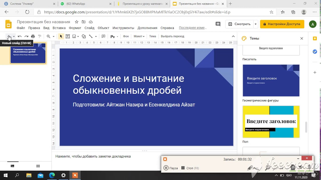Open the Файл menu
Screen dimensions: 321x180
(x=21, y=28)
